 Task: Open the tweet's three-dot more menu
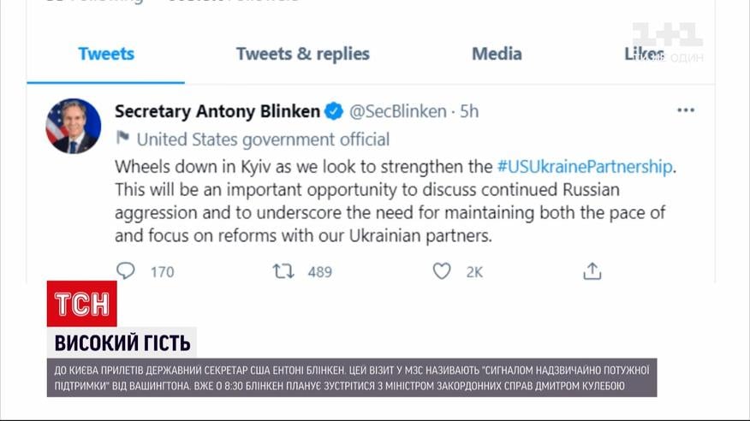(686, 110)
